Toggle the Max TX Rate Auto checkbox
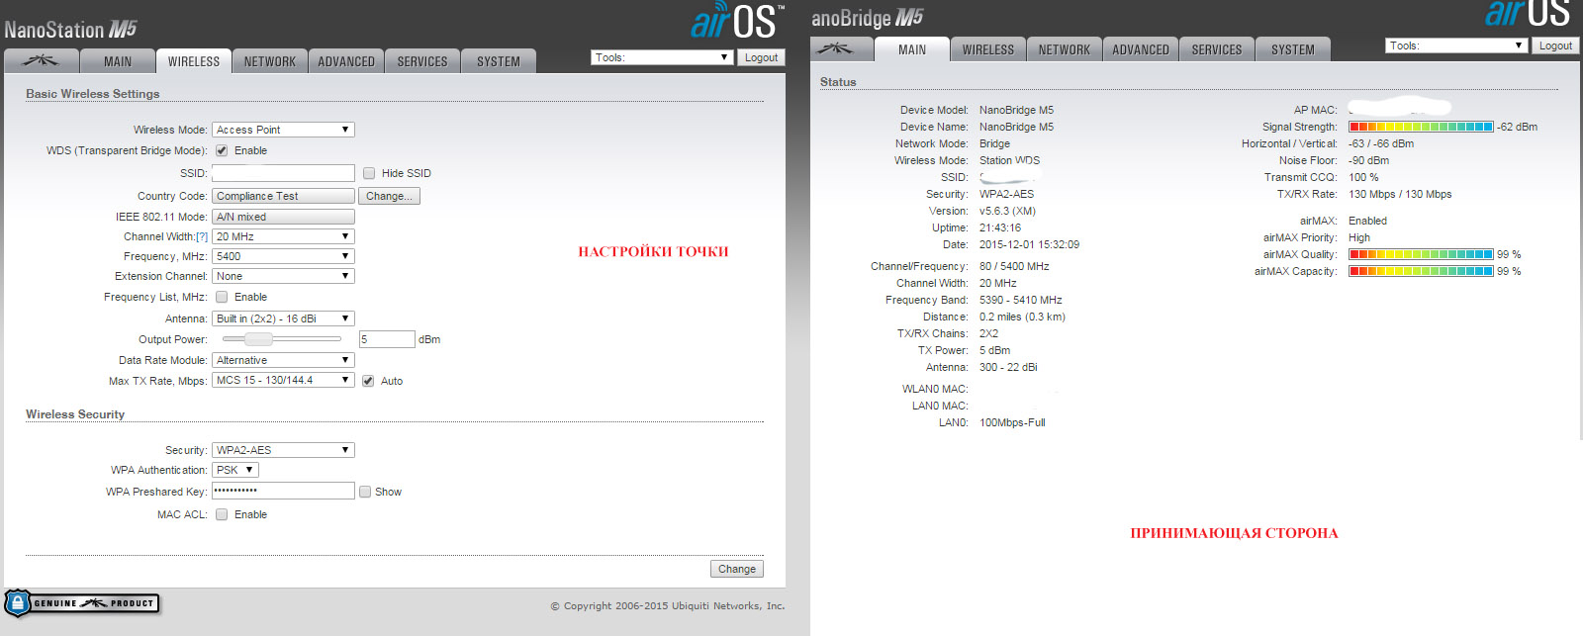1583x636 pixels. click(x=368, y=381)
